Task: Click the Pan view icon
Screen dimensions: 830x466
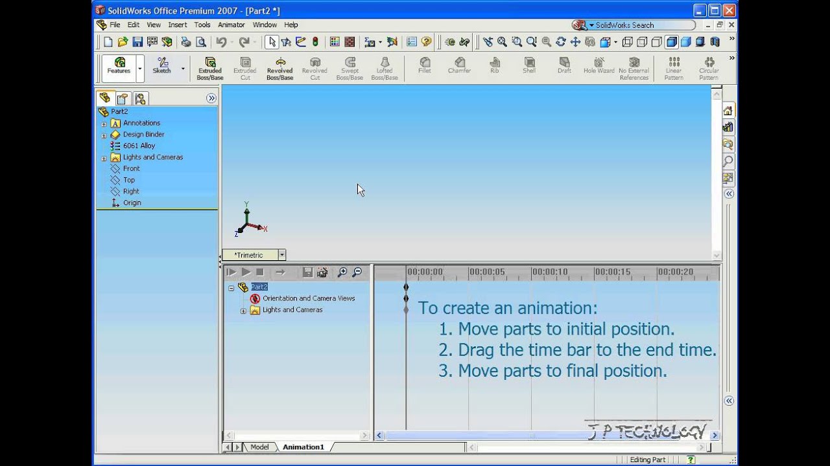Action: click(575, 42)
